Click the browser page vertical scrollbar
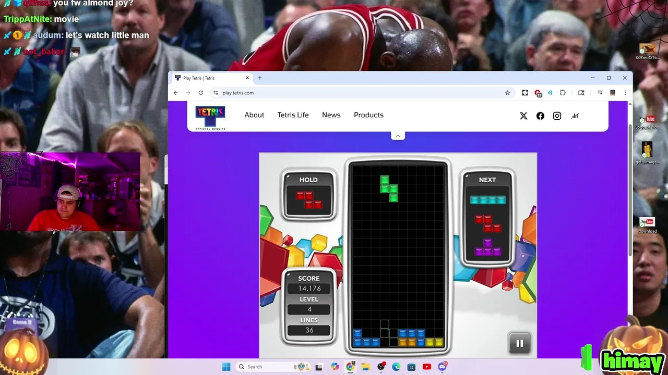The width and height of the screenshot is (668, 375). point(630,190)
